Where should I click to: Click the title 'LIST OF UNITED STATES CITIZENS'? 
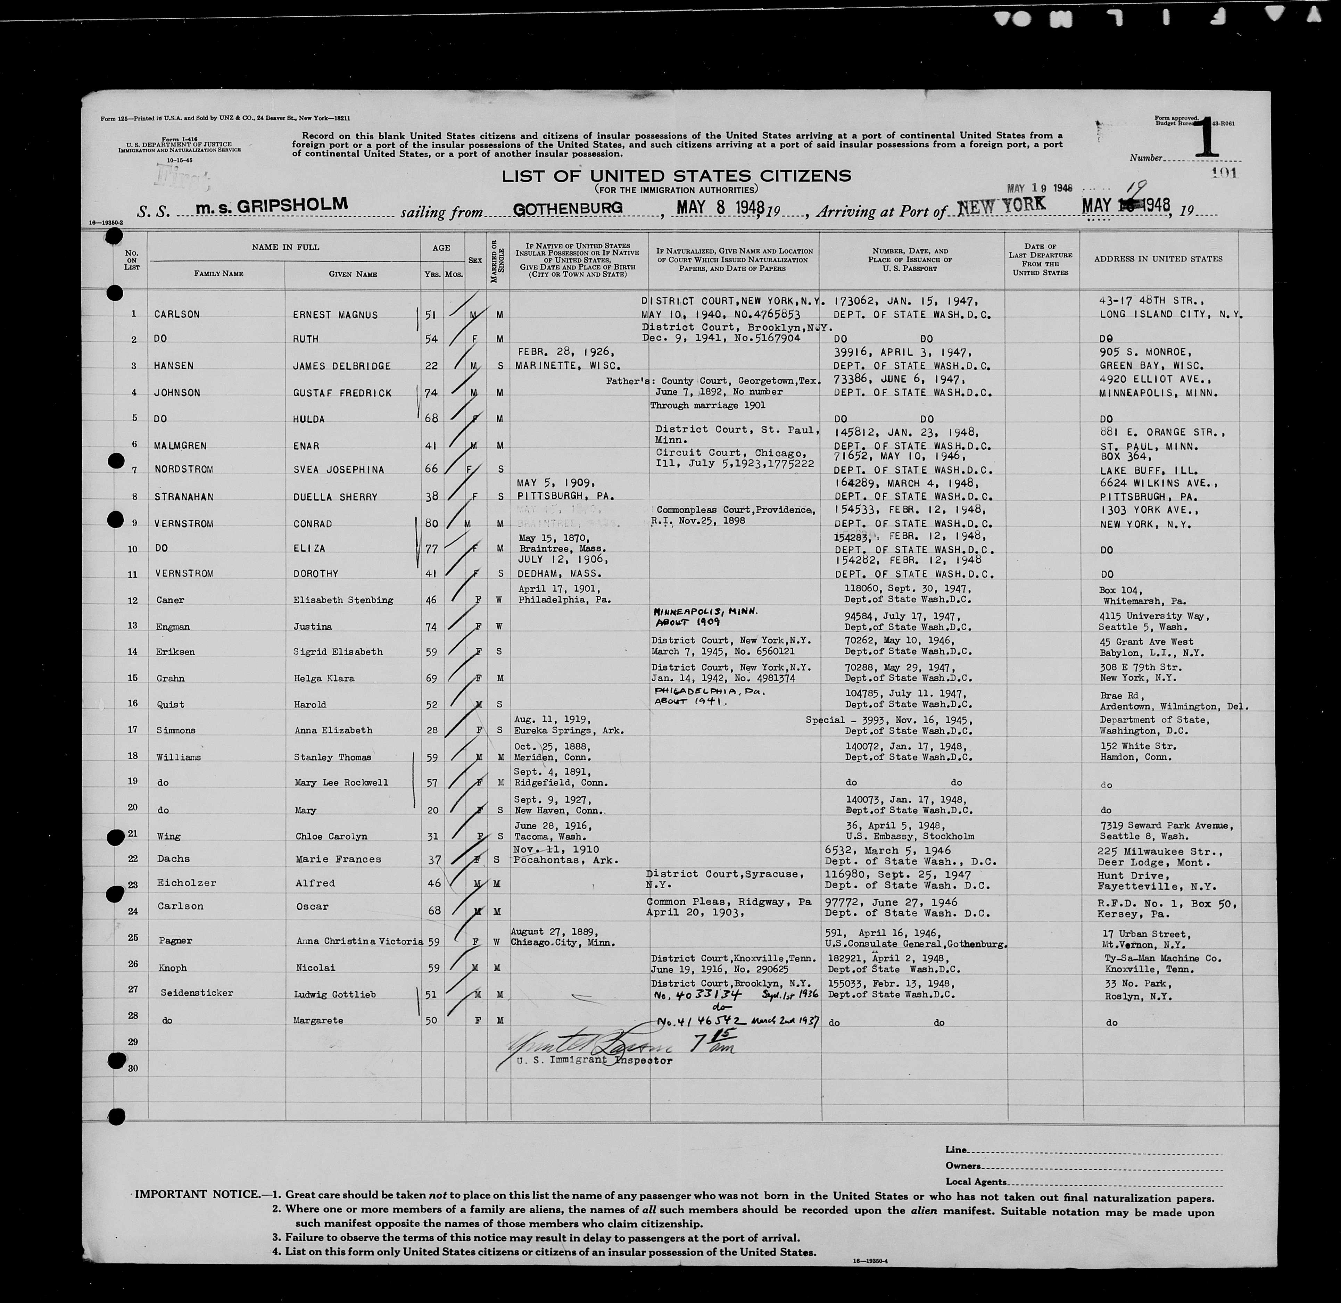676,176
